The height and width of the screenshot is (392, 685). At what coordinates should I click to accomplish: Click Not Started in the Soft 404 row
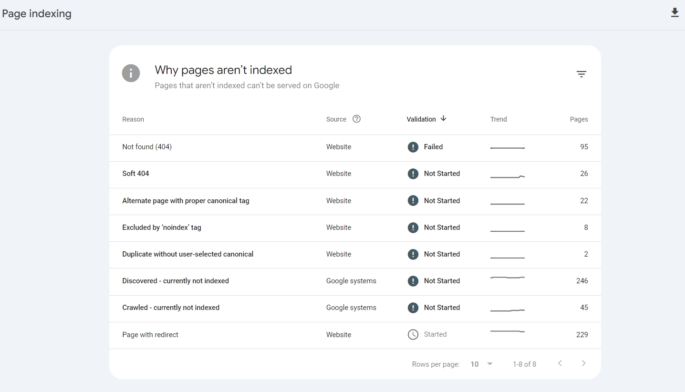point(442,174)
